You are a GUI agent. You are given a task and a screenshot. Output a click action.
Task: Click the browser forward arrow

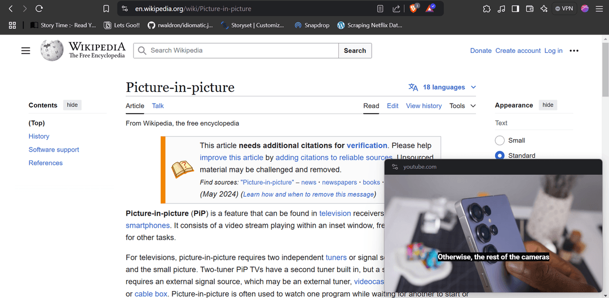point(24,8)
